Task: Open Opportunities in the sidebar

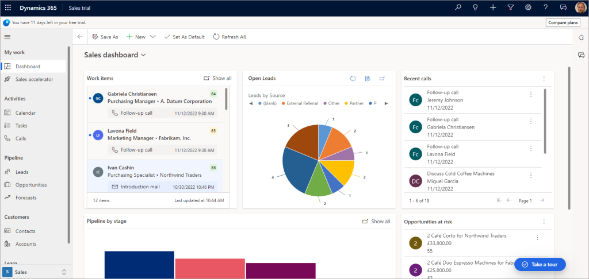Action: [33, 185]
